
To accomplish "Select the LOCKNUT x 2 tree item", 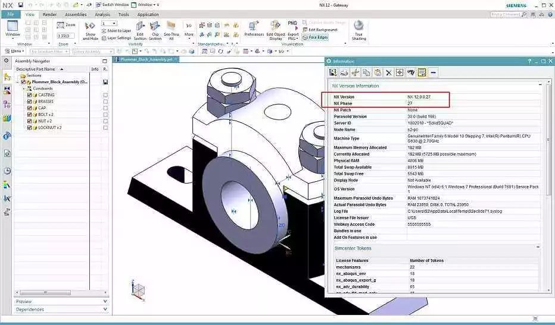I will pos(50,128).
